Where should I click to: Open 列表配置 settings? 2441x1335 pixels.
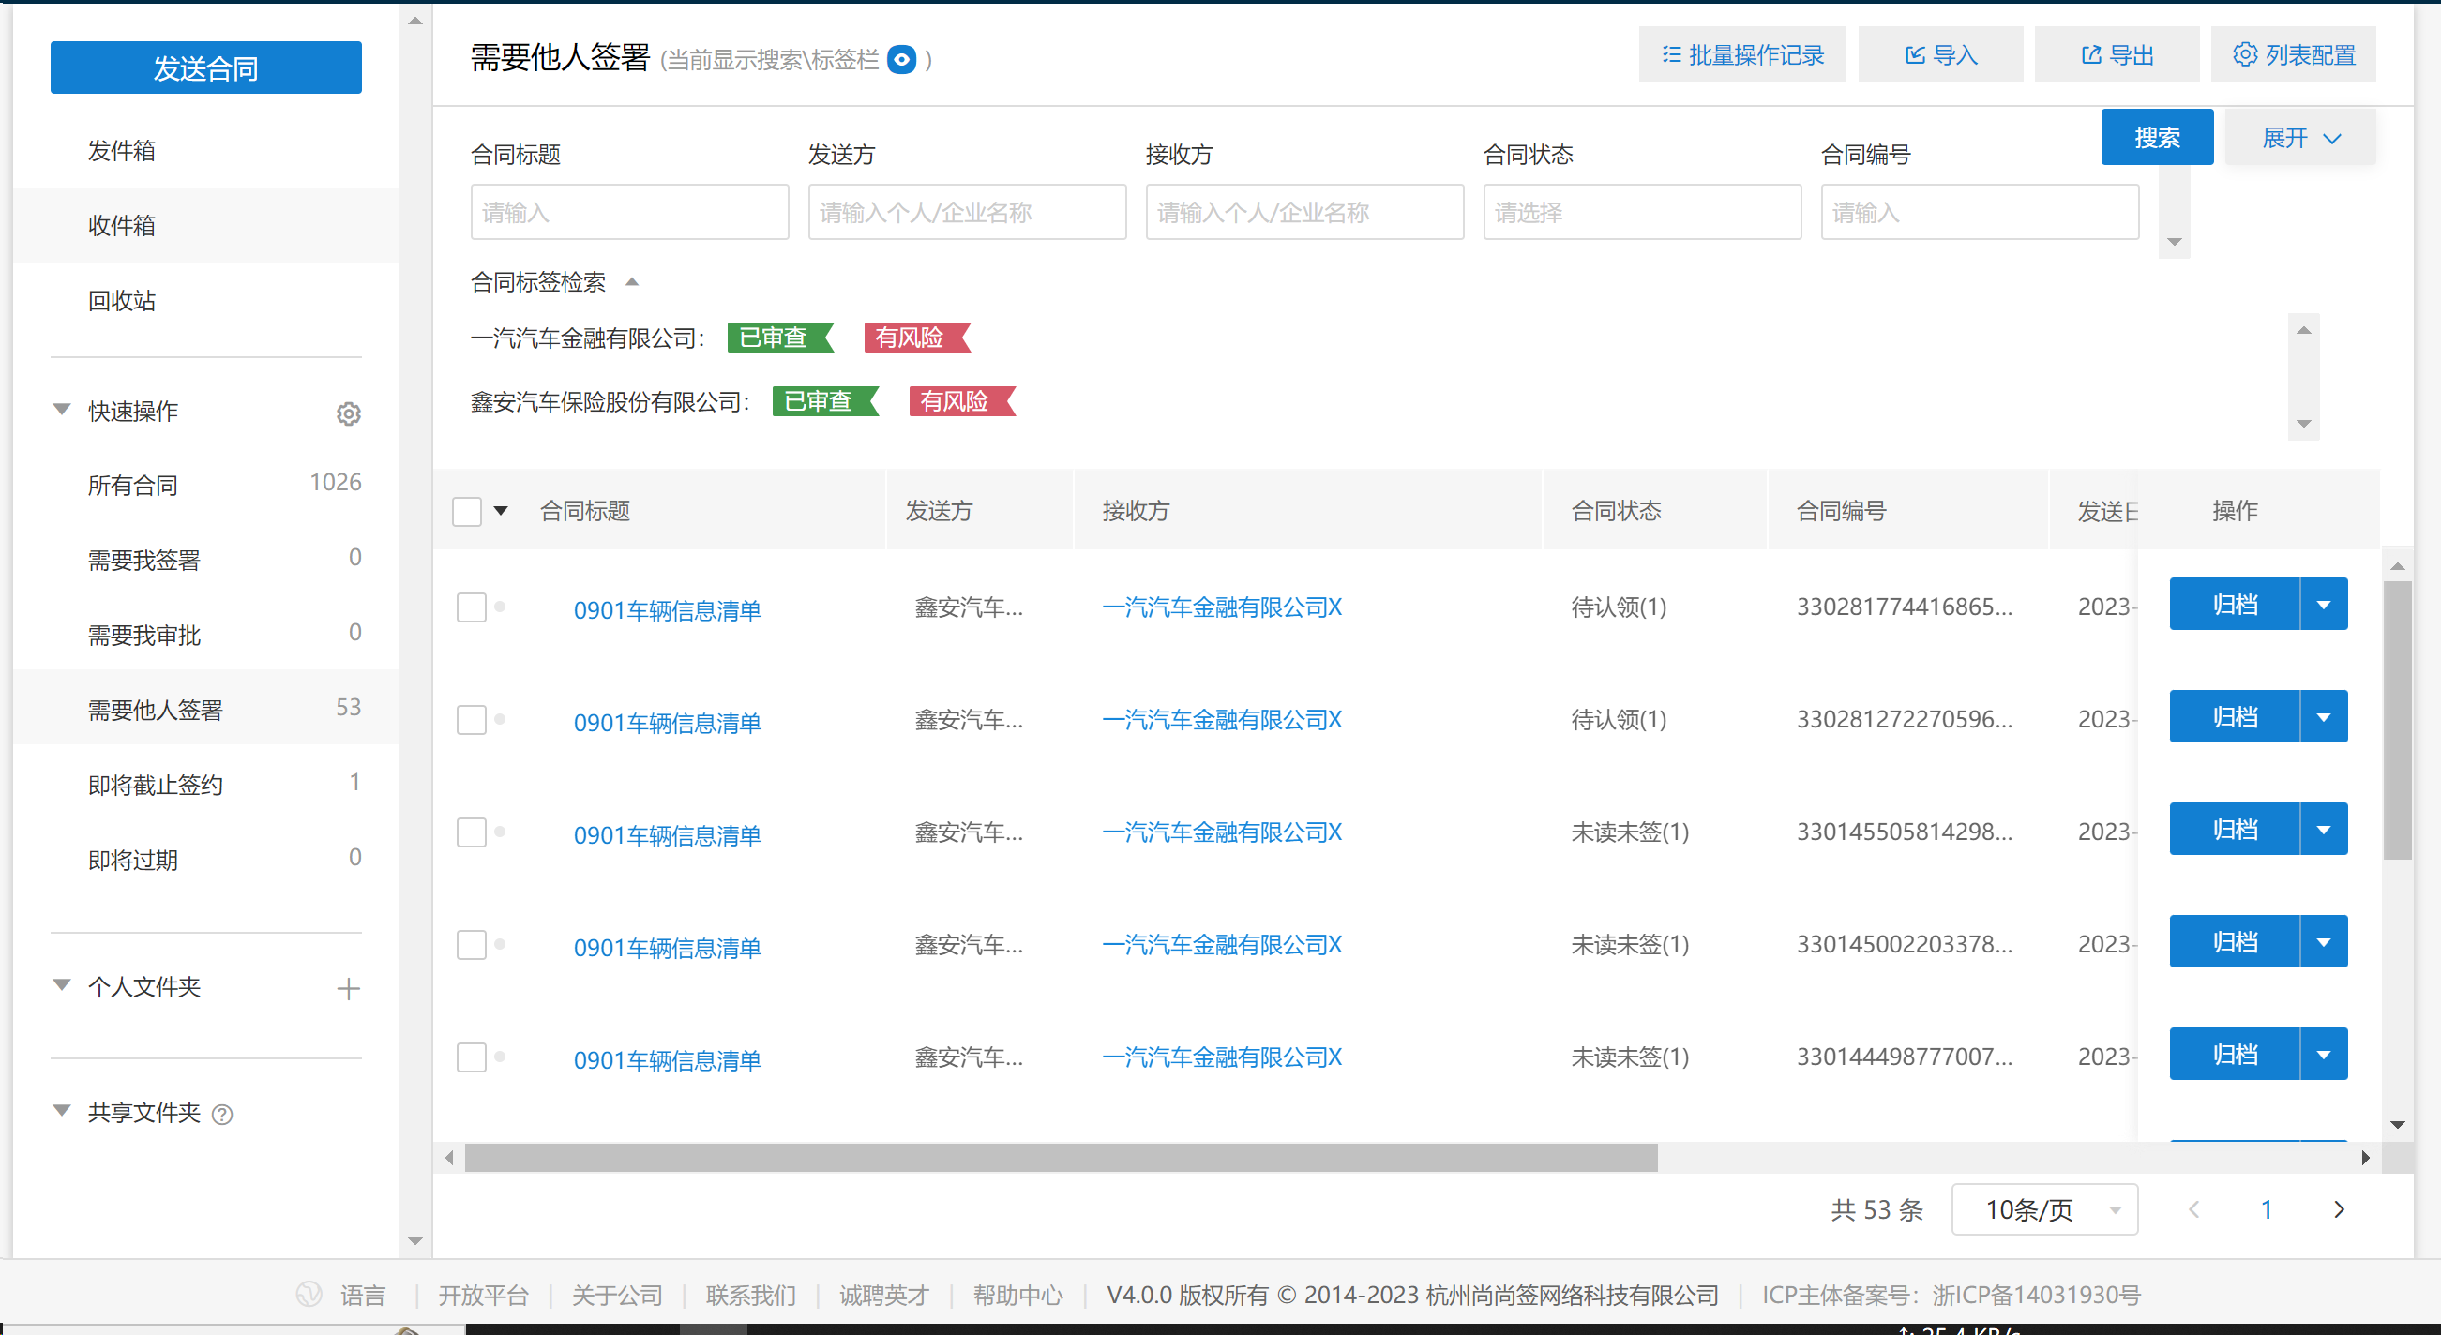[x=2293, y=55]
